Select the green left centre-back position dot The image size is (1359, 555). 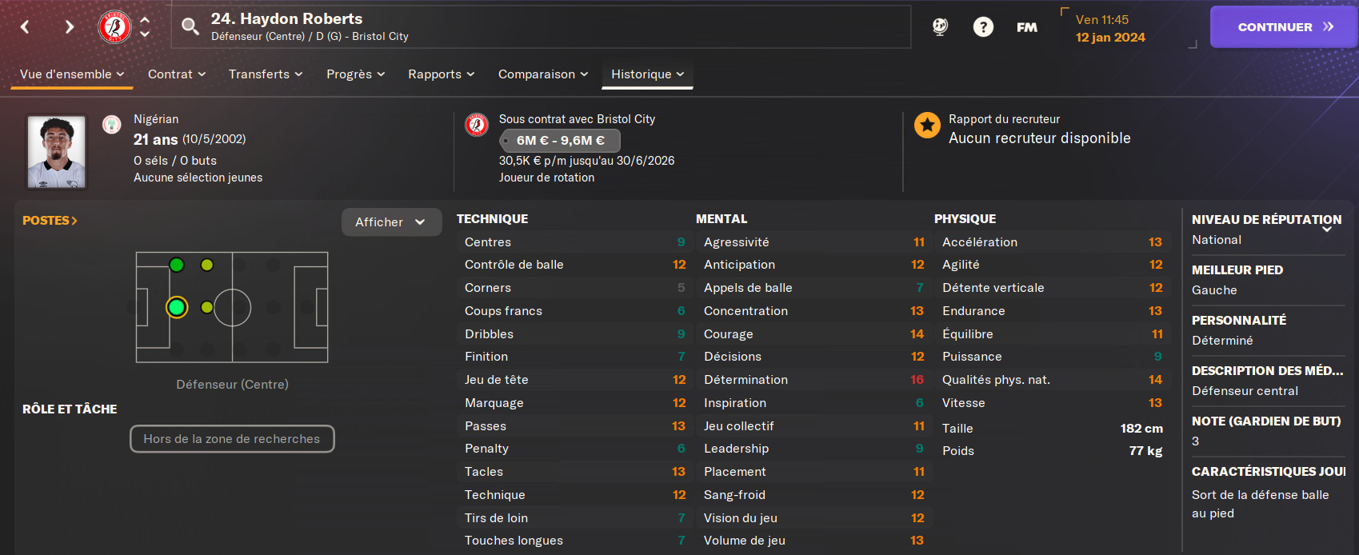coord(177,307)
